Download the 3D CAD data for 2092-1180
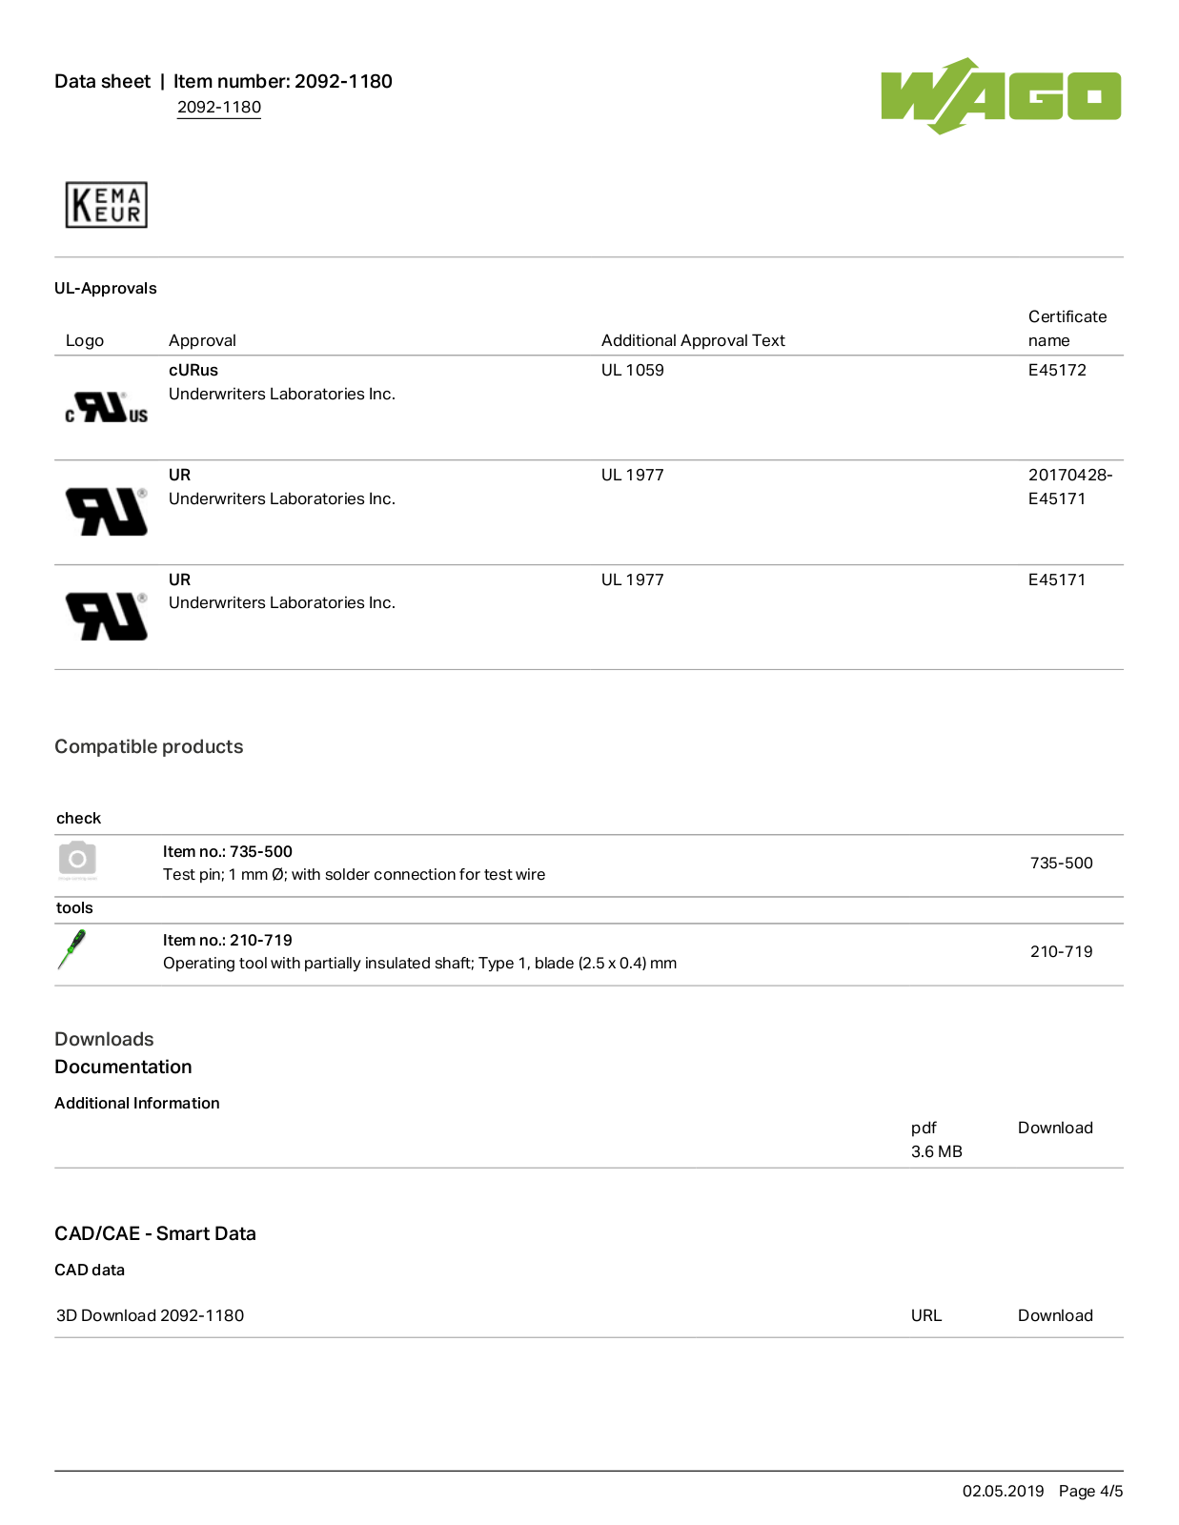Image resolution: width=1179 pixels, height=1525 pixels. pyautogui.click(x=1055, y=1316)
